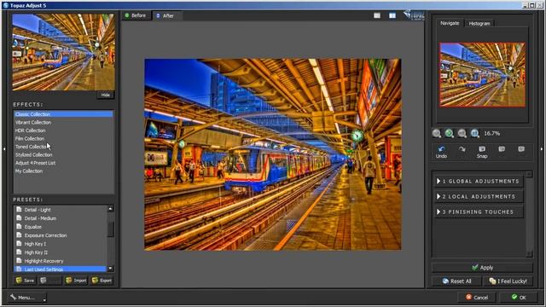The image size is (546, 307).
Task: Click the Apply button
Action: pos(482,268)
